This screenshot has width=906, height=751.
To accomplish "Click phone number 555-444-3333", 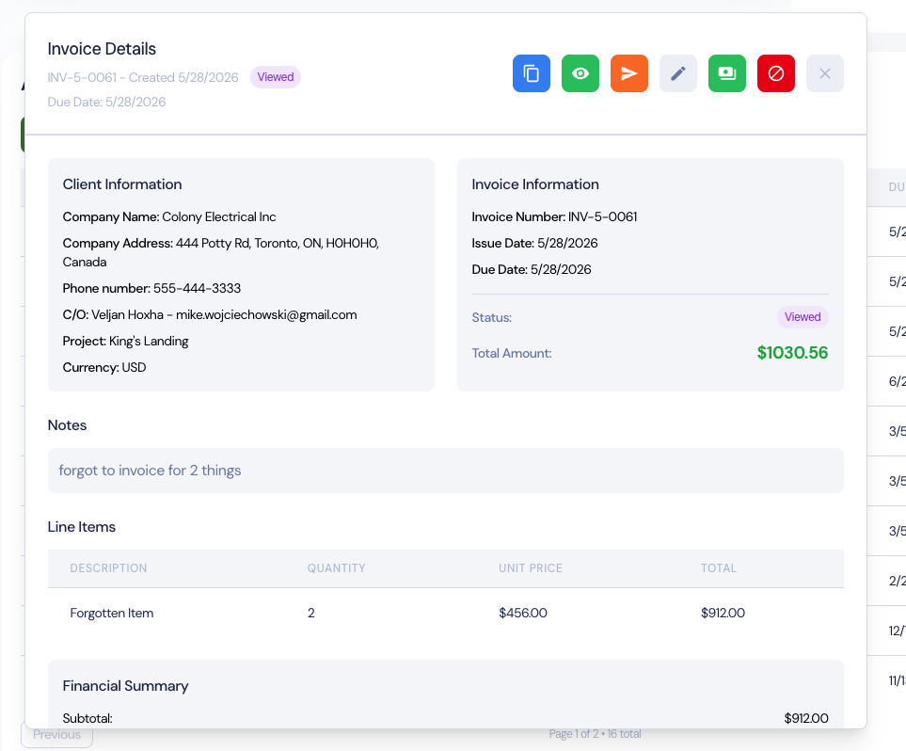I will point(151,288).
